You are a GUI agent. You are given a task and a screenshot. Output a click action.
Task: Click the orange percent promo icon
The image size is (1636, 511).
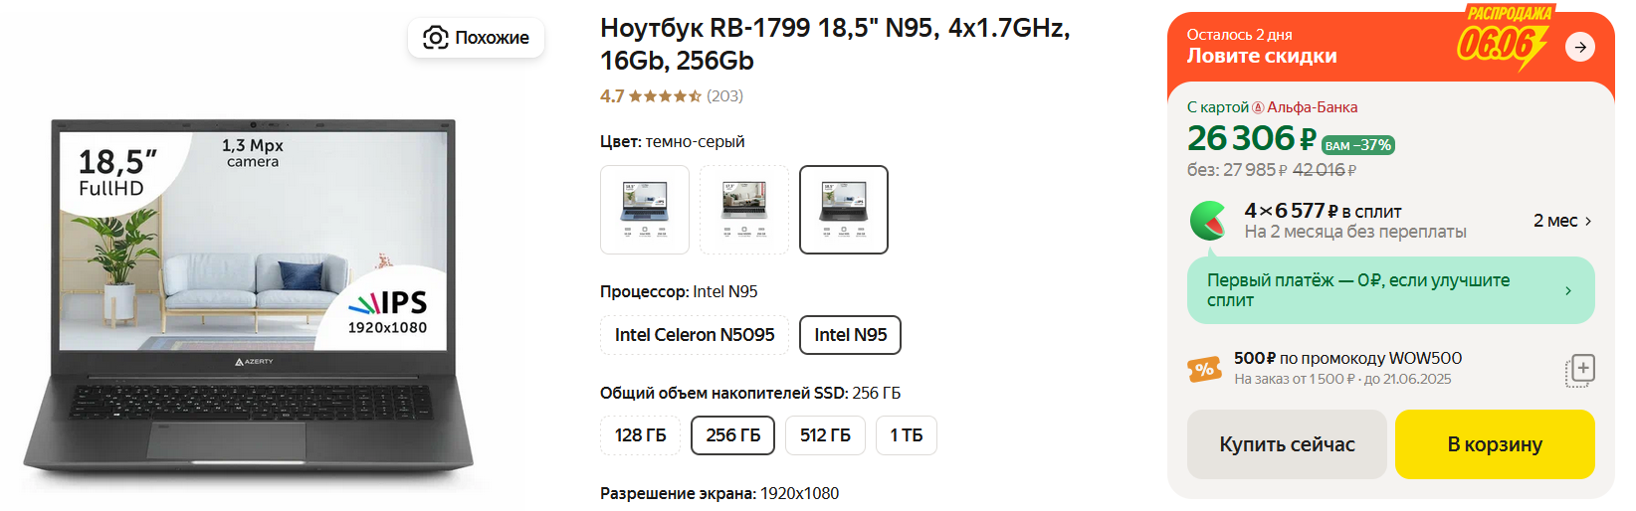click(x=1204, y=370)
